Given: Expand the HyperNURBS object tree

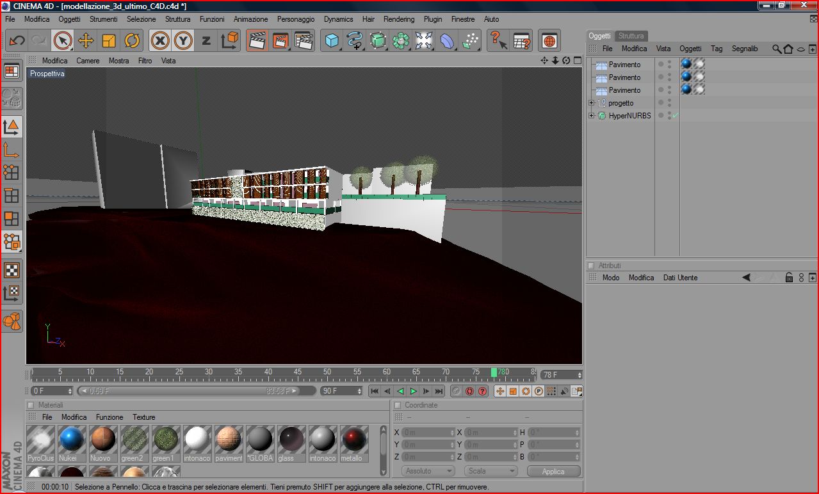Looking at the screenshot, I should point(592,116).
